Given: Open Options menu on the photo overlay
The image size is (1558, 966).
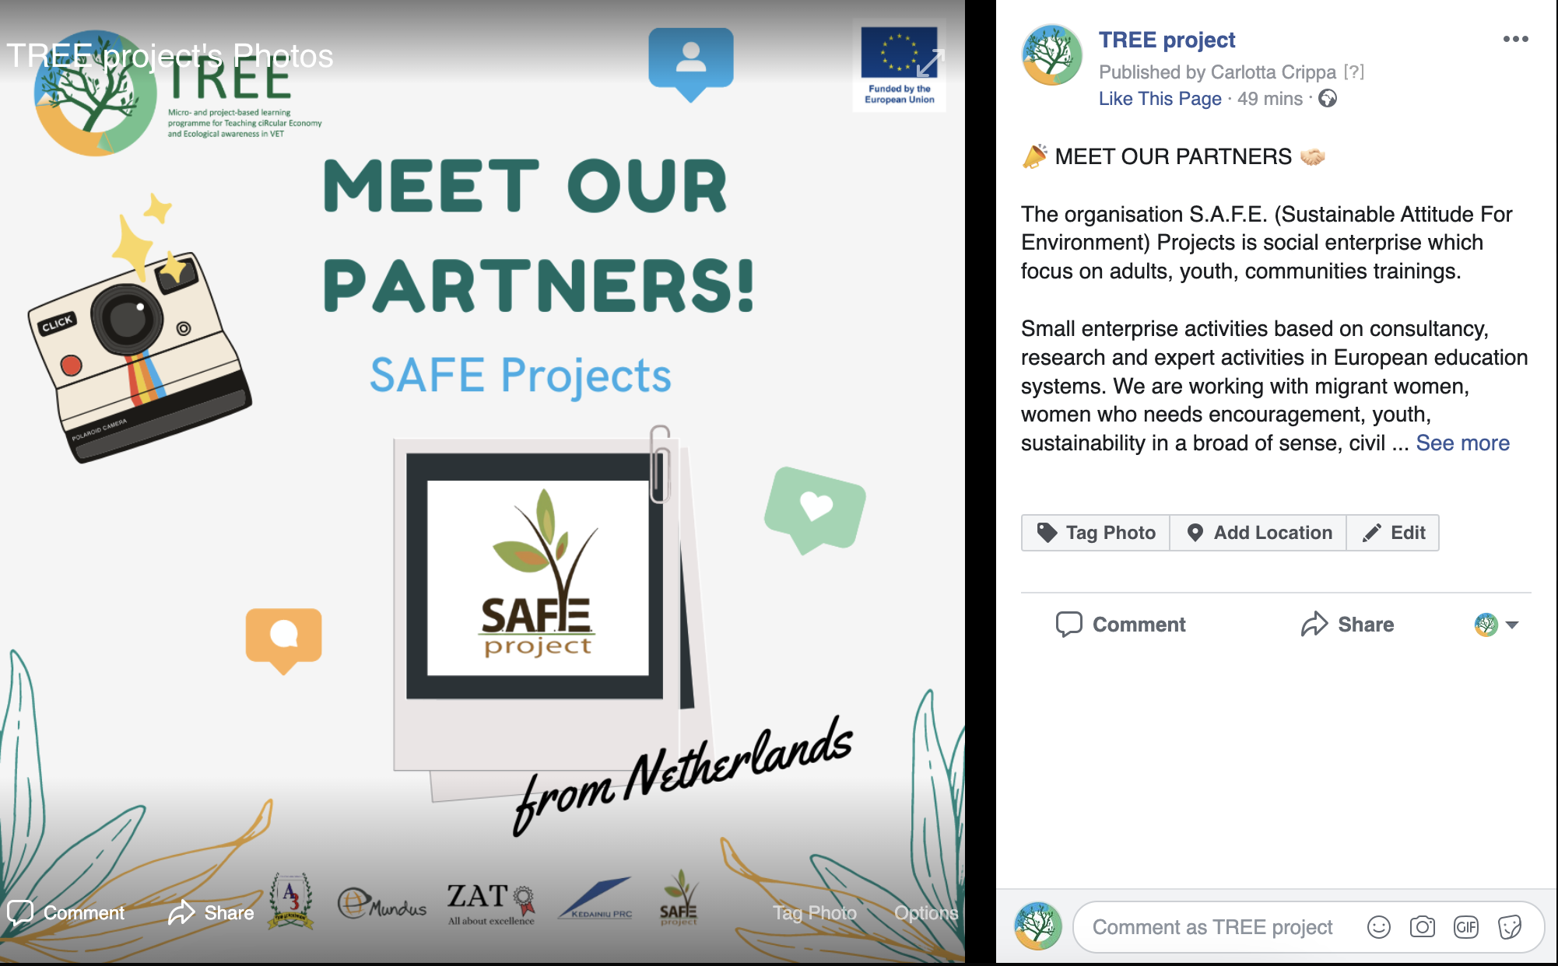Looking at the screenshot, I should point(925,912).
